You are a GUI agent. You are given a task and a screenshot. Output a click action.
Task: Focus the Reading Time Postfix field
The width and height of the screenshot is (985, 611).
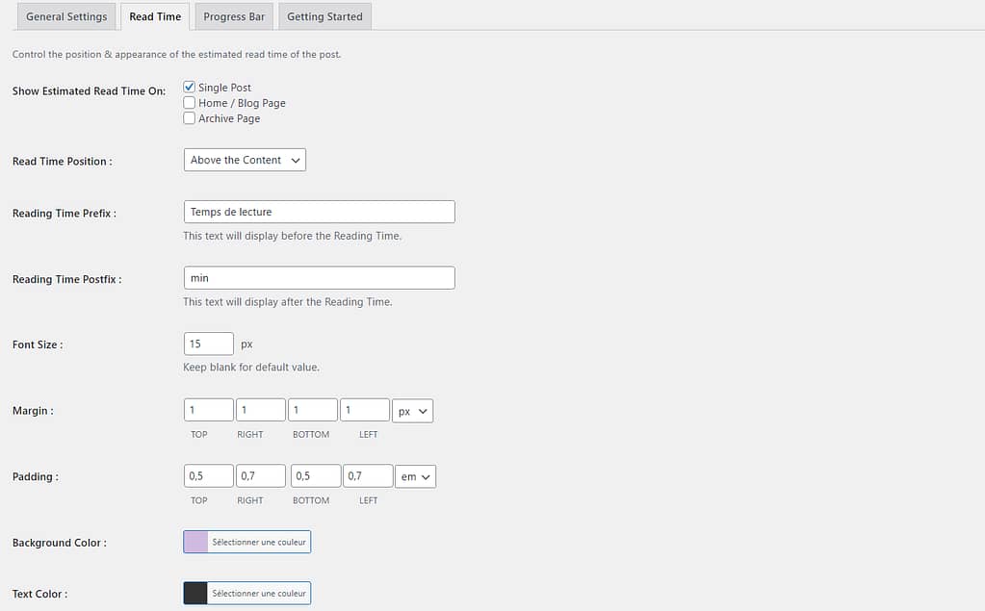[x=319, y=278]
